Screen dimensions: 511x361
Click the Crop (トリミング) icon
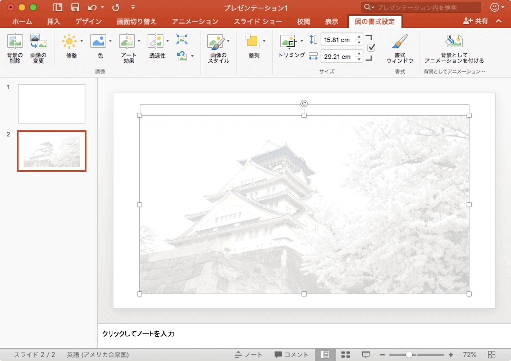pyautogui.click(x=289, y=42)
